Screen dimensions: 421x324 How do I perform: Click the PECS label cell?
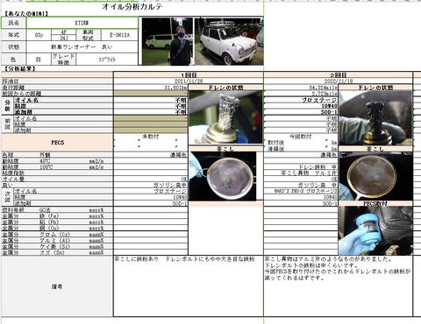57,143
